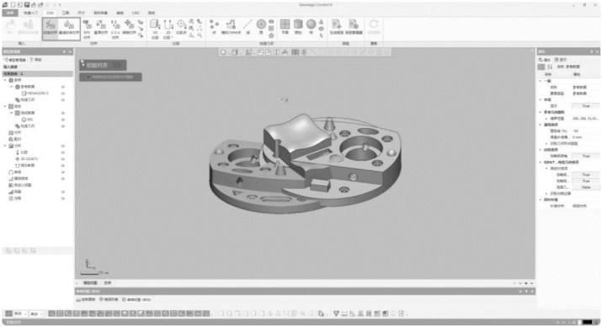Image resolution: width=602 pixels, height=327 pixels.
Task: Choose the Sphere construct geometry icon
Action: (x=312, y=27)
